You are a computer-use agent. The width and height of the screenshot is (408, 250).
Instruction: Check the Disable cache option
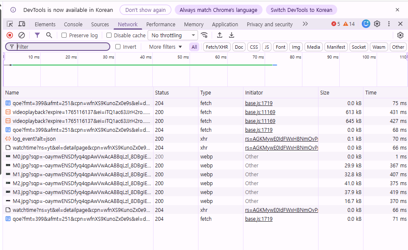(109, 36)
